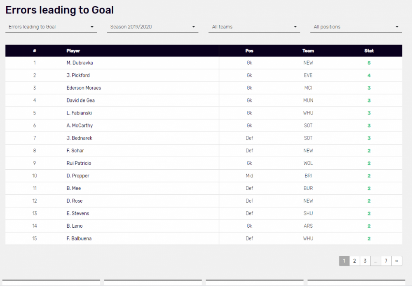Click the next page double-arrow button

point(396,261)
